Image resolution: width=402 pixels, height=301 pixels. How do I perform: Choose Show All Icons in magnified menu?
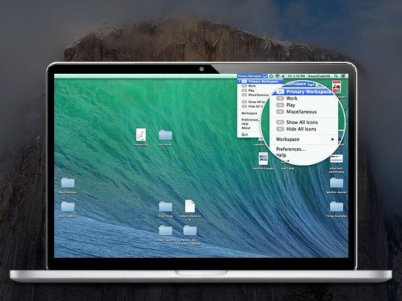(x=301, y=122)
